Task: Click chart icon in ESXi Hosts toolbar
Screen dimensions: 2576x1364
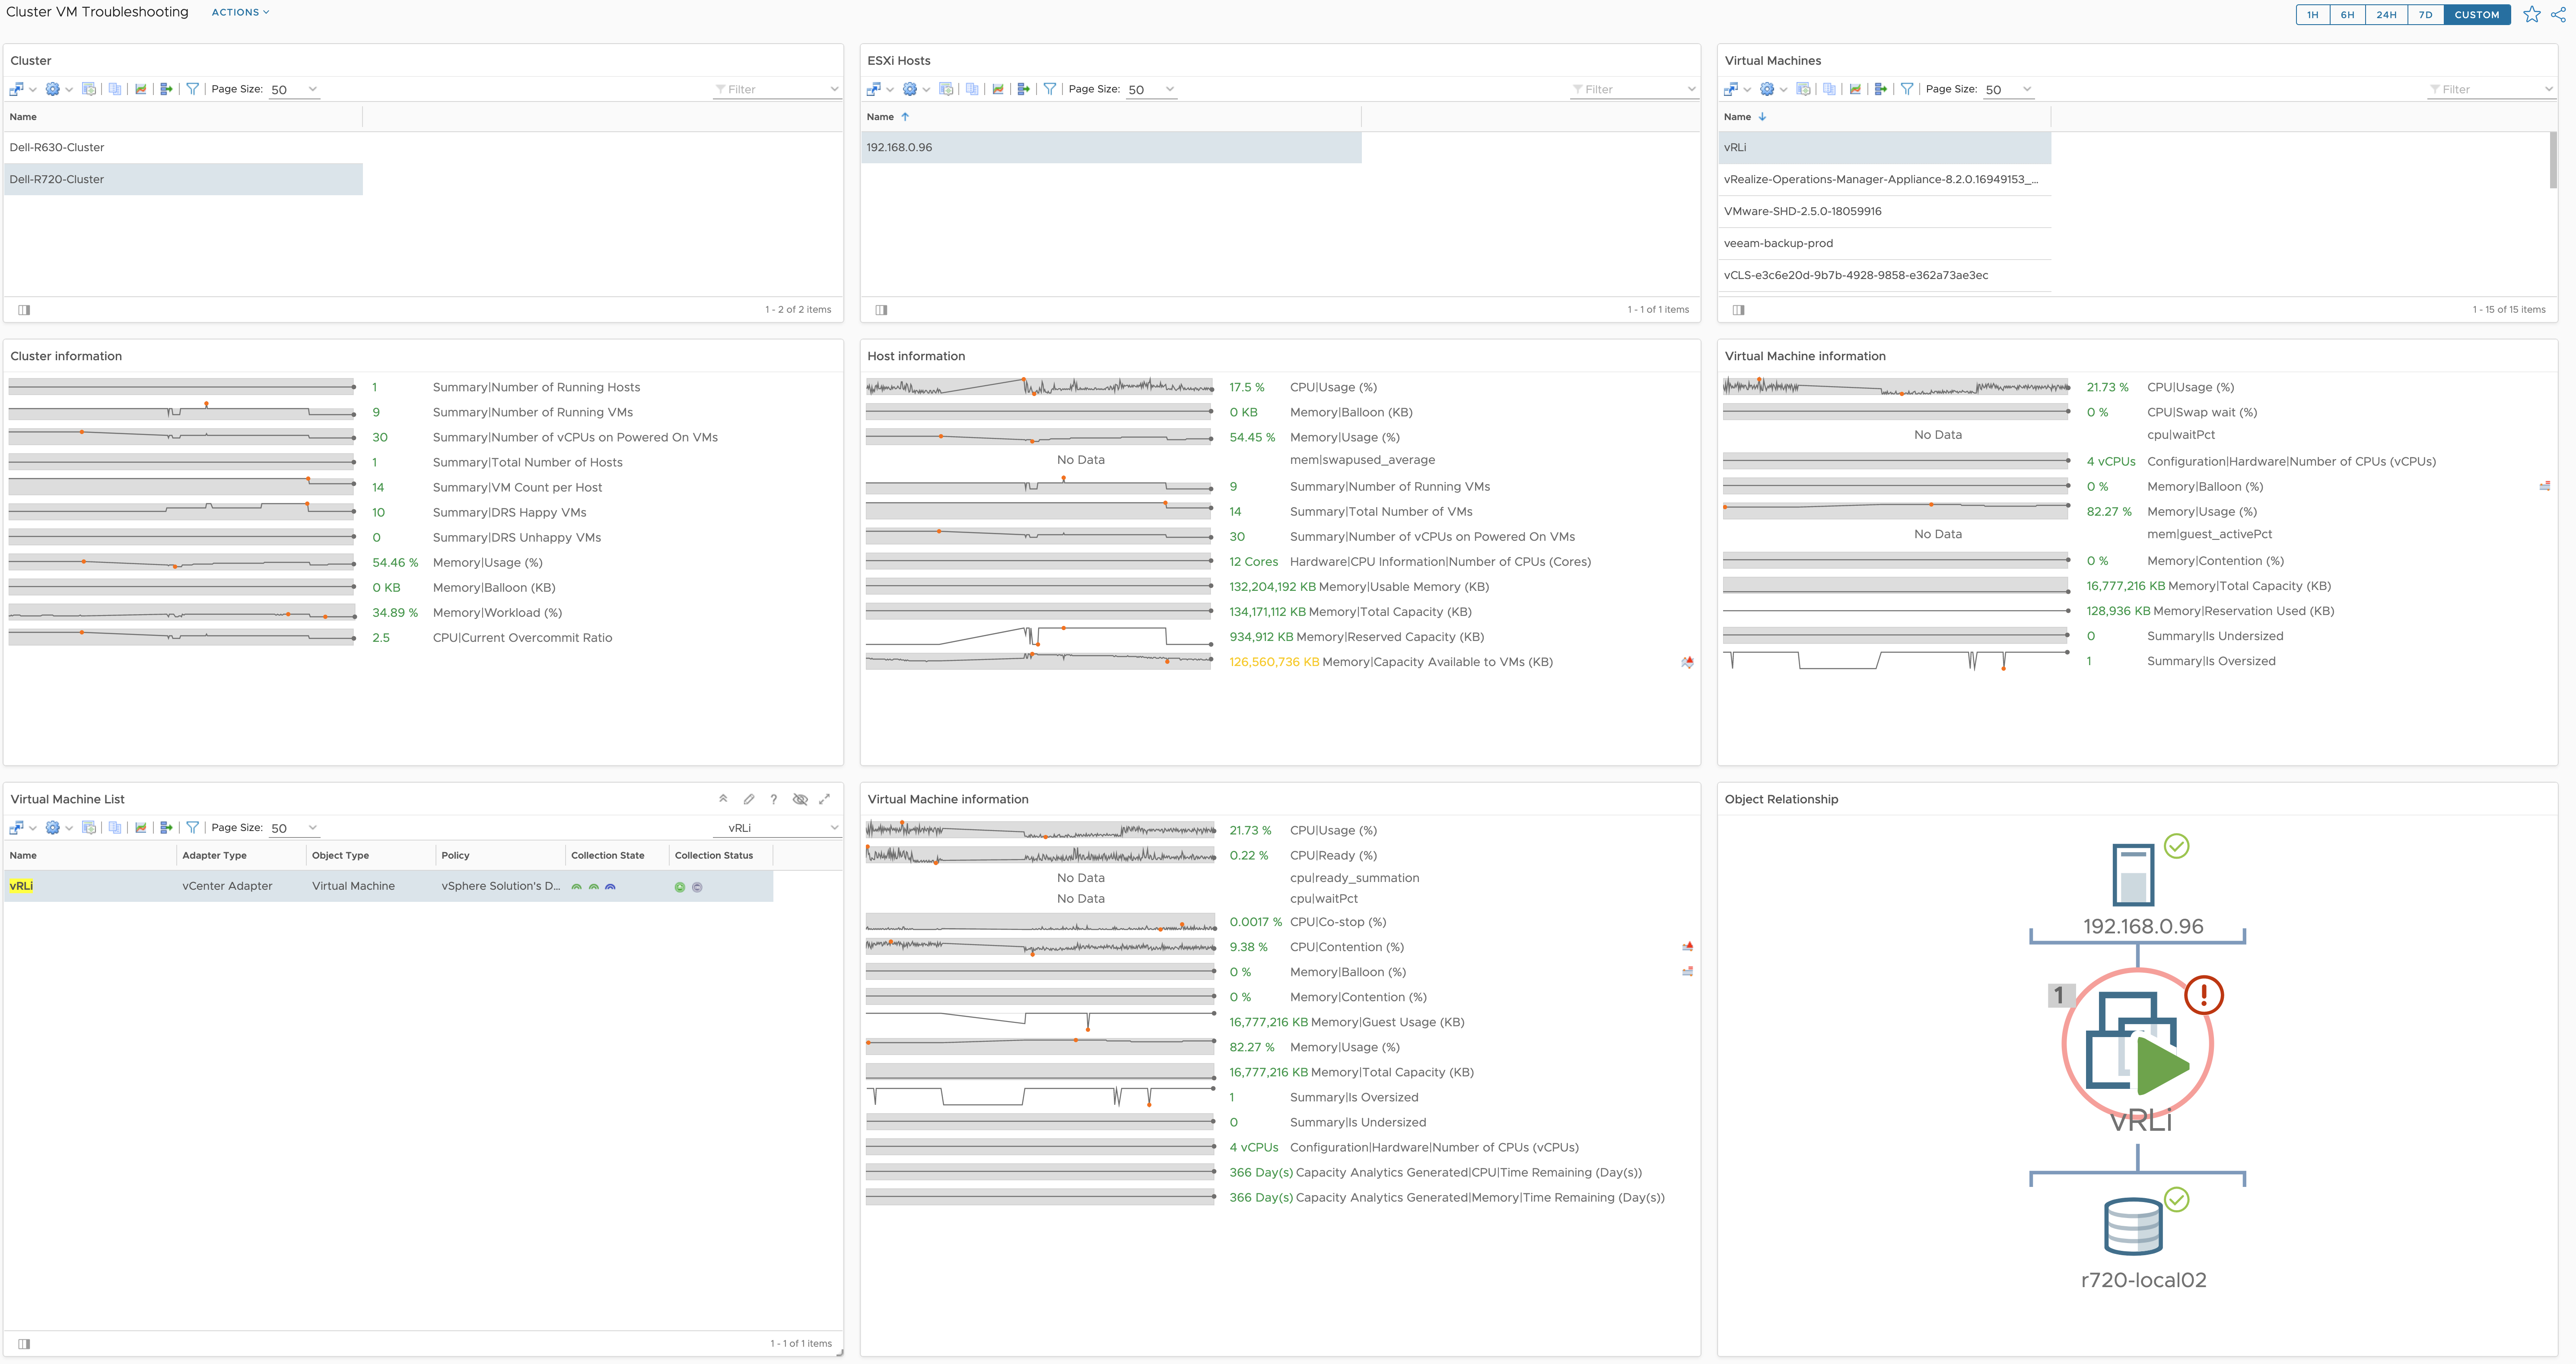Action: (998, 89)
